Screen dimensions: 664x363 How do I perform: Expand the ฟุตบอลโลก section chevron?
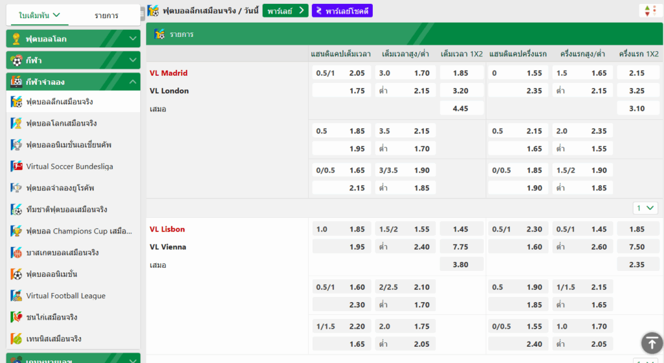132,39
